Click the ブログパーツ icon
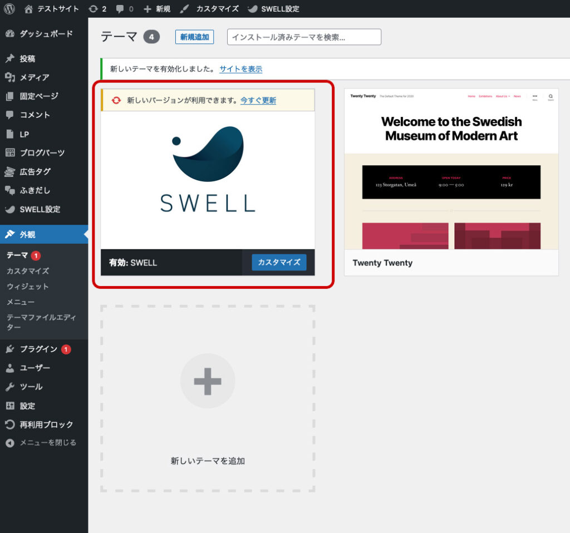570x533 pixels. [x=10, y=152]
